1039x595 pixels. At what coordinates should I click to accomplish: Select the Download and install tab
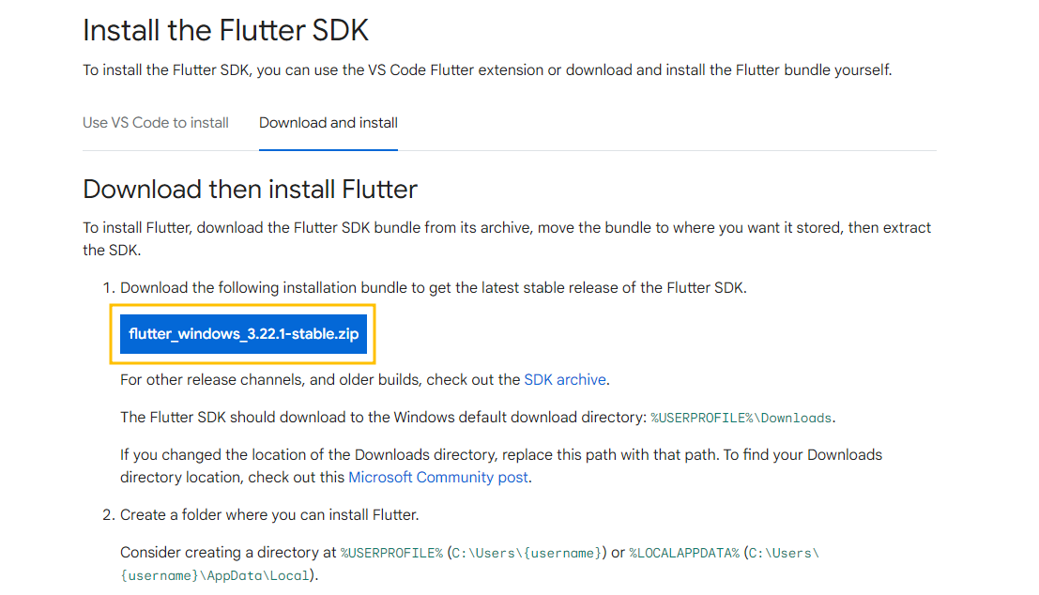[328, 122]
